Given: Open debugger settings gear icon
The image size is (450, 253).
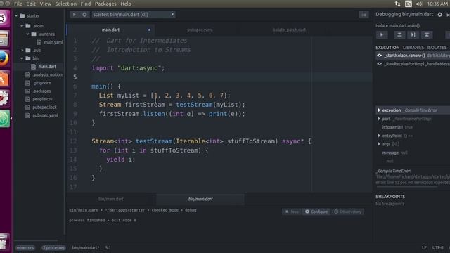Looking at the screenshot, I should click(439, 14).
